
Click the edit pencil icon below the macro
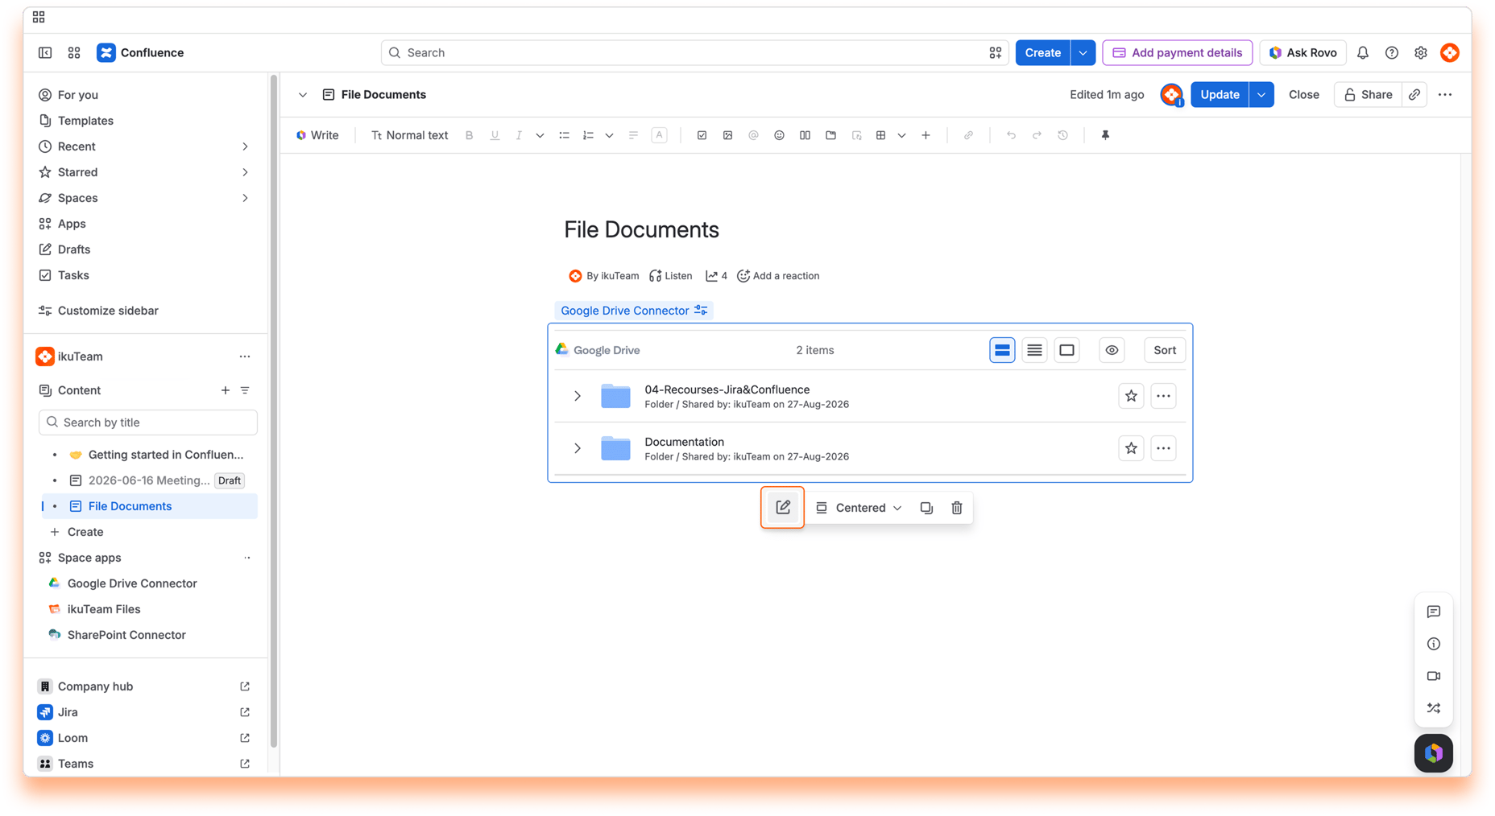782,508
